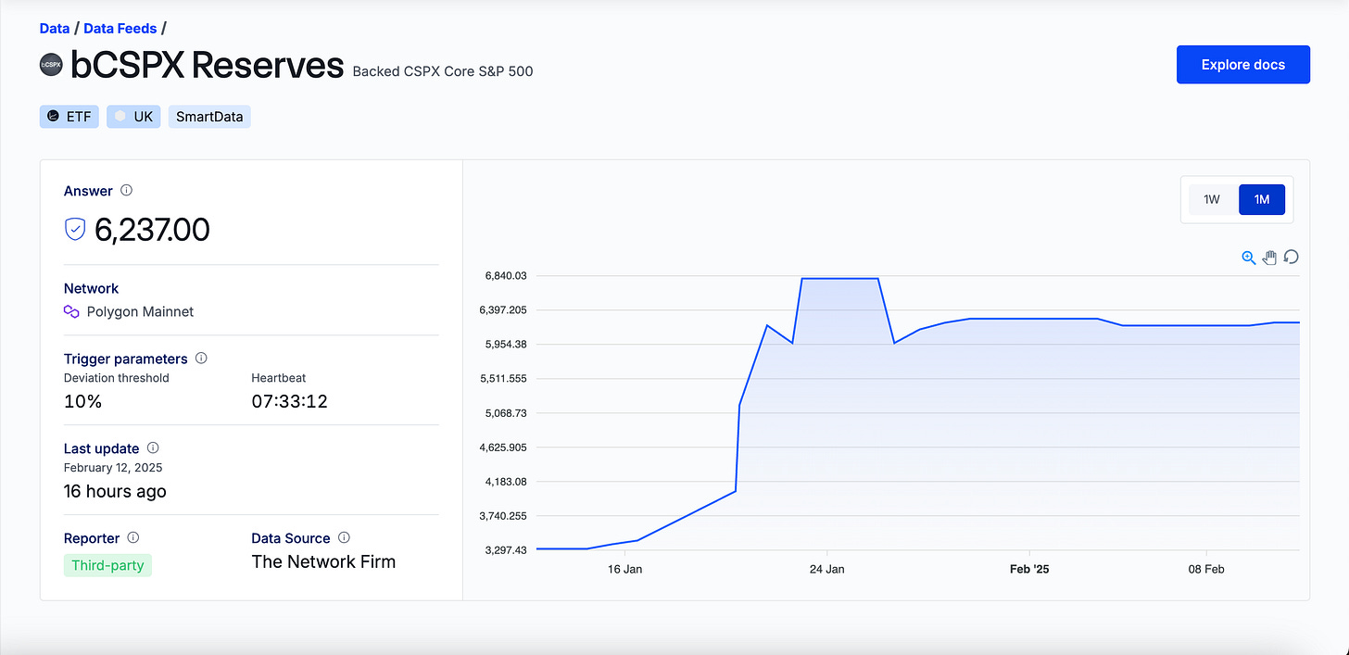The image size is (1349, 655).
Task: Activate the pan hand tool on the chart
Action: 1269,258
